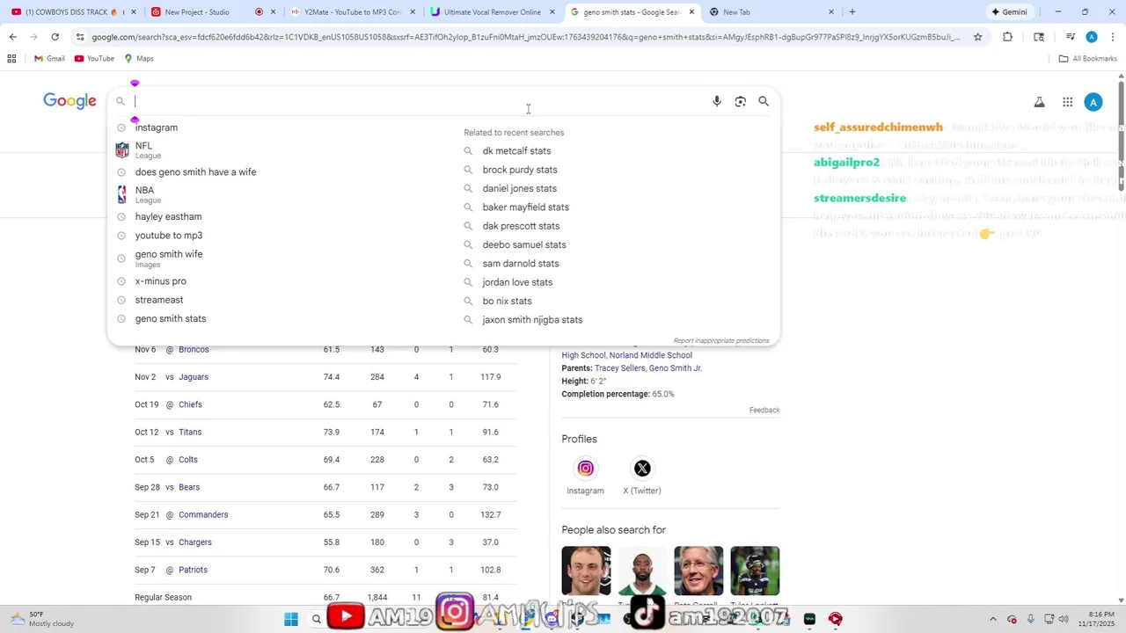Open X (Twitter) profile icon
The height and width of the screenshot is (633, 1126).
[642, 469]
